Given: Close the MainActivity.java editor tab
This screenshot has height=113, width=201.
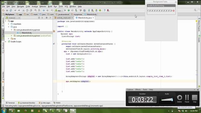Looking at the screenshot, I should pyautogui.click(x=93, y=18).
